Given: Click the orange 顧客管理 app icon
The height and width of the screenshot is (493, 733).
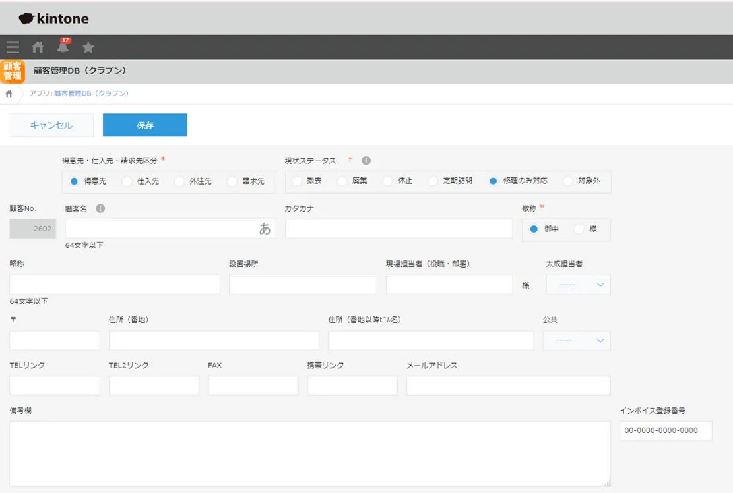Looking at the screenshot, I should pos(13,71).
